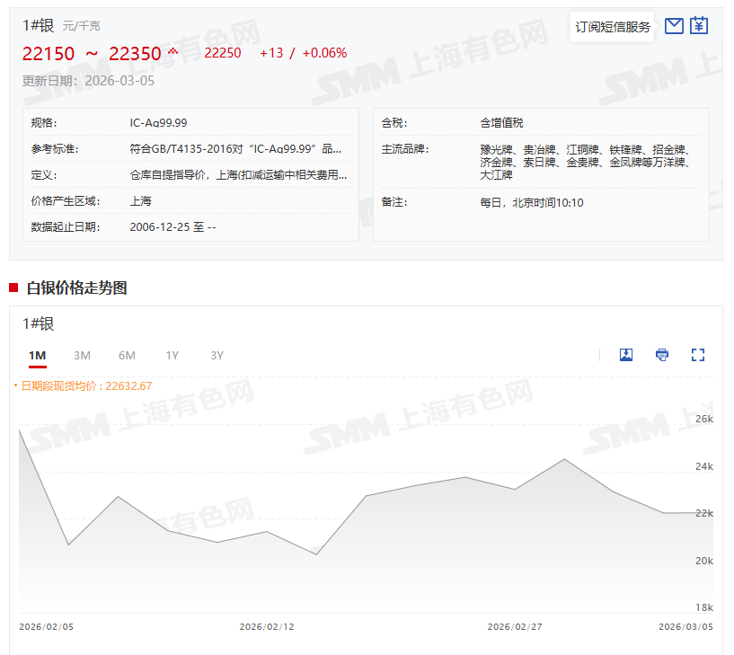Click the 订阅短信服务 label

[613, 27]
